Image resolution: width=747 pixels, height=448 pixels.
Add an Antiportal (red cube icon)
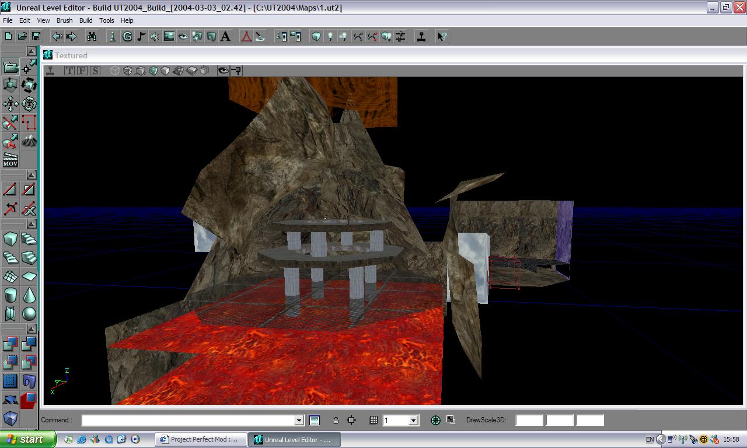pos(29,400)
